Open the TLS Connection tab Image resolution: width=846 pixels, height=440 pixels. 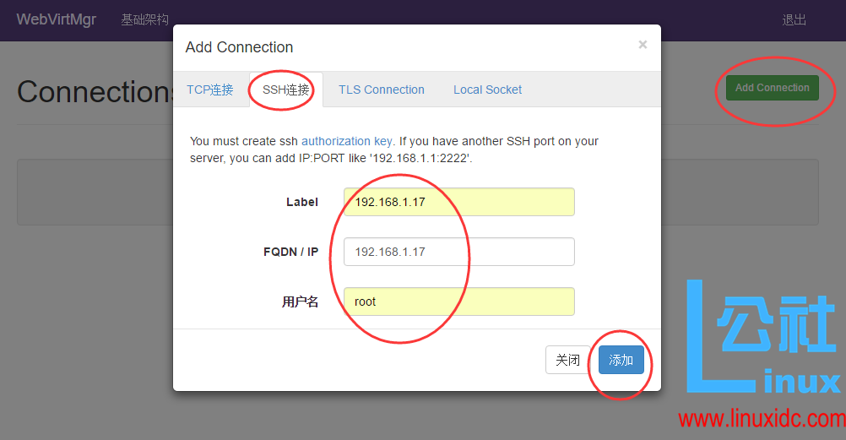[382, 90]
